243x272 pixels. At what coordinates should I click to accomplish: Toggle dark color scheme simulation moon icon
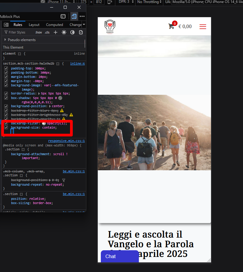point(72,32)
